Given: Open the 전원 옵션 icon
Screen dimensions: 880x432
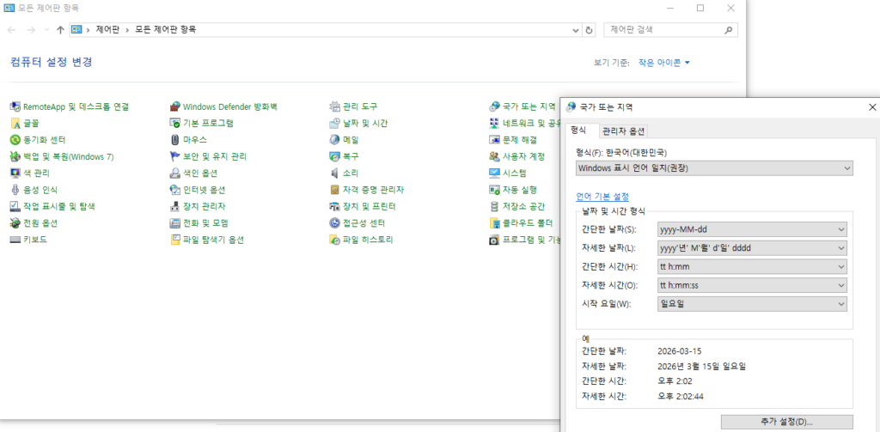Looking at the screenshot, I should (15, 223).
